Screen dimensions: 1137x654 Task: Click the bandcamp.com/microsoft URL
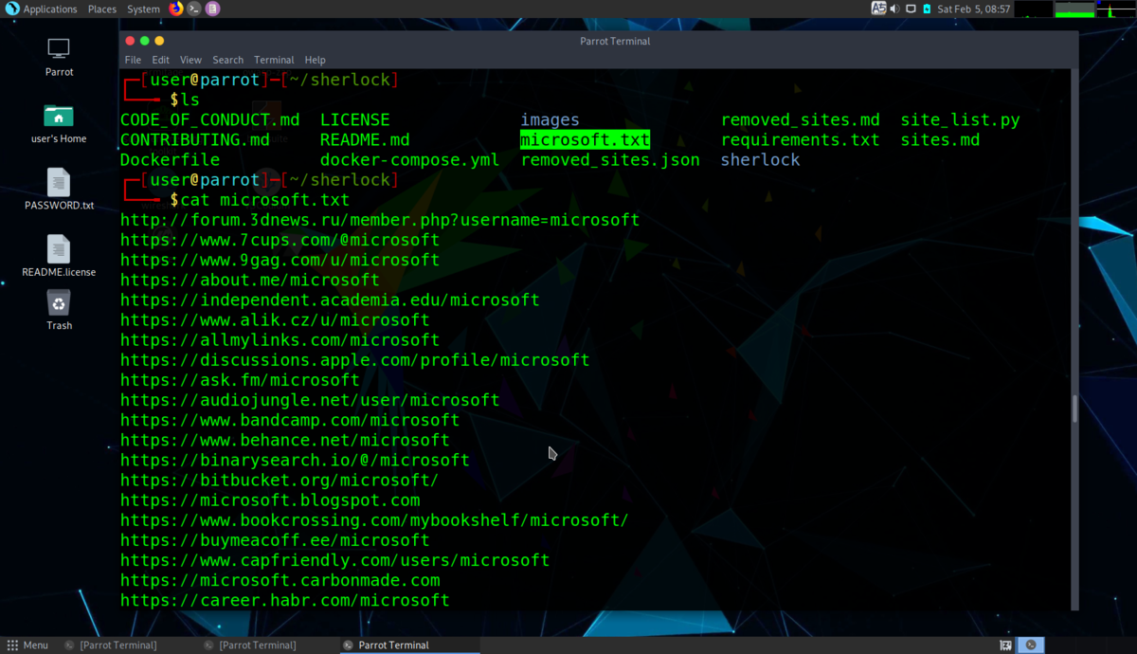click(x=290, y=420)
